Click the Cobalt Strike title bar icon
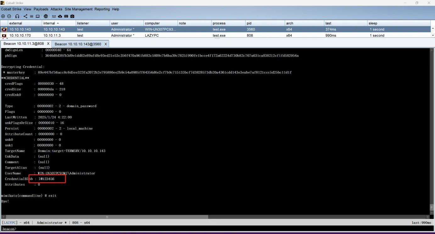Image resolution: width=435 pixels, height=234 pixels. (x=3, y=3)
